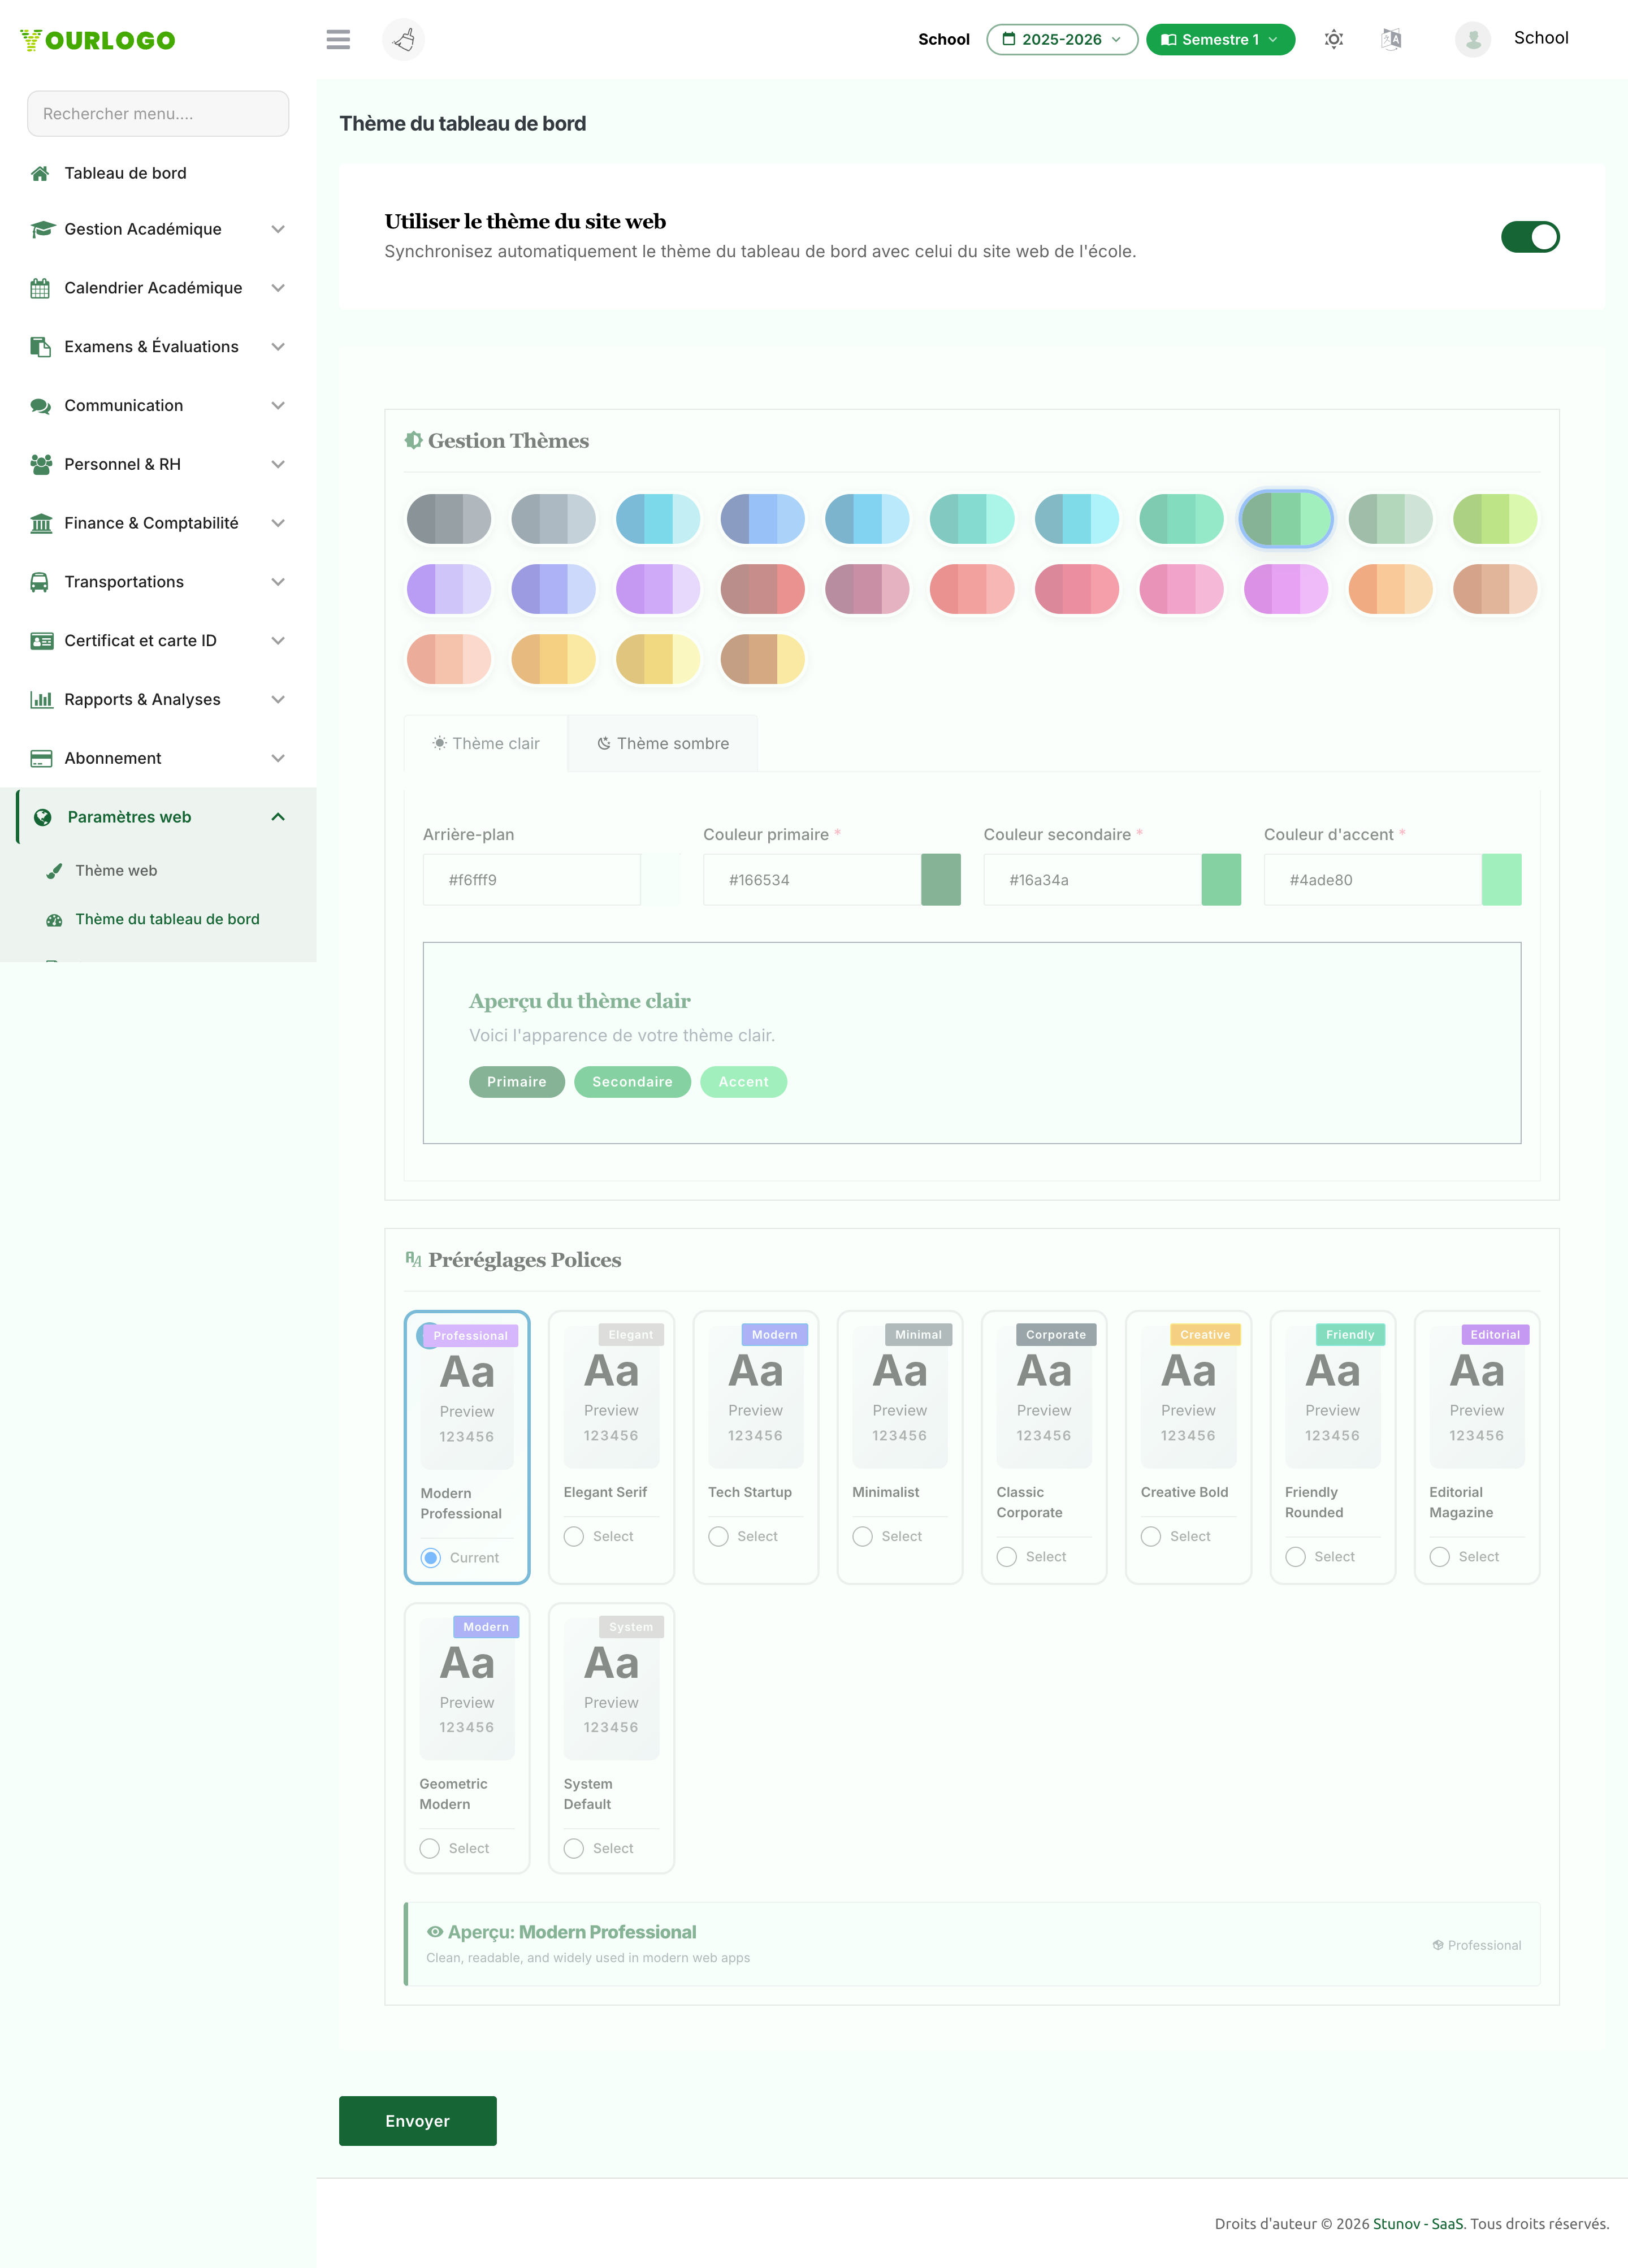Click the user avatar icon

click(x=1472, y=39)
